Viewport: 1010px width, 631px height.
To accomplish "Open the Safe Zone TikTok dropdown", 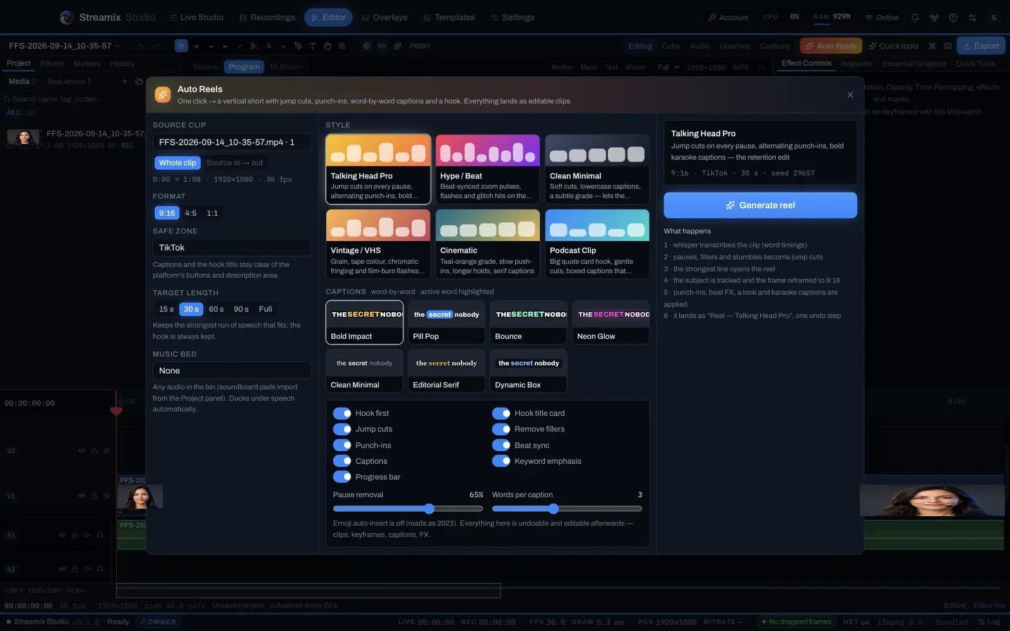I will (x=232, y=248).
